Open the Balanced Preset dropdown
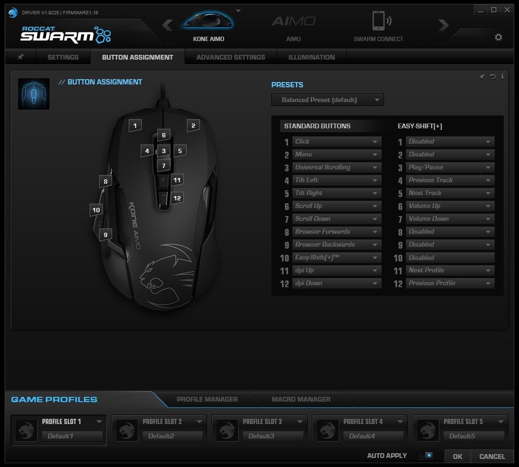Screen dimensions: 519x467 point(327,100)
